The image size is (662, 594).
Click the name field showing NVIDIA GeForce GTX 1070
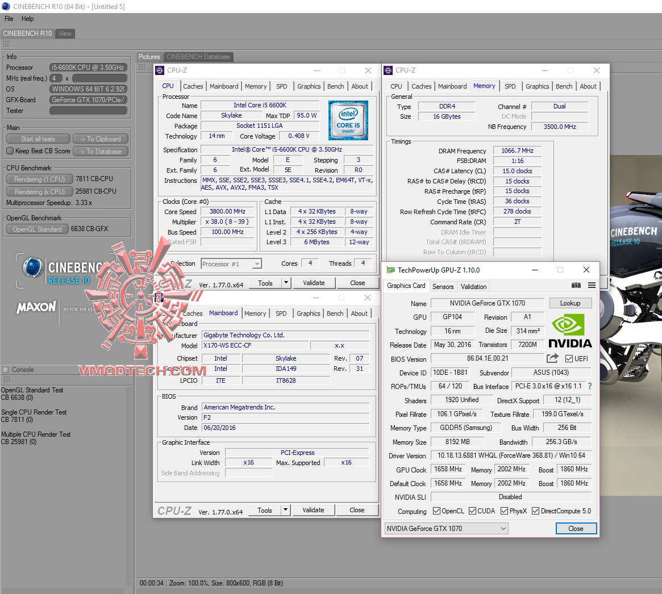[x=487, y=303]
